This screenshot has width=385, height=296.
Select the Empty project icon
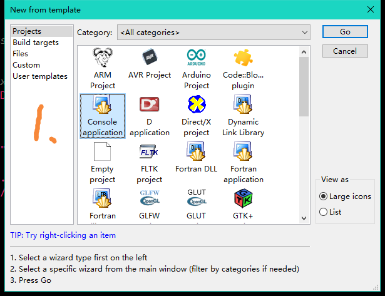tap(103, 151)
